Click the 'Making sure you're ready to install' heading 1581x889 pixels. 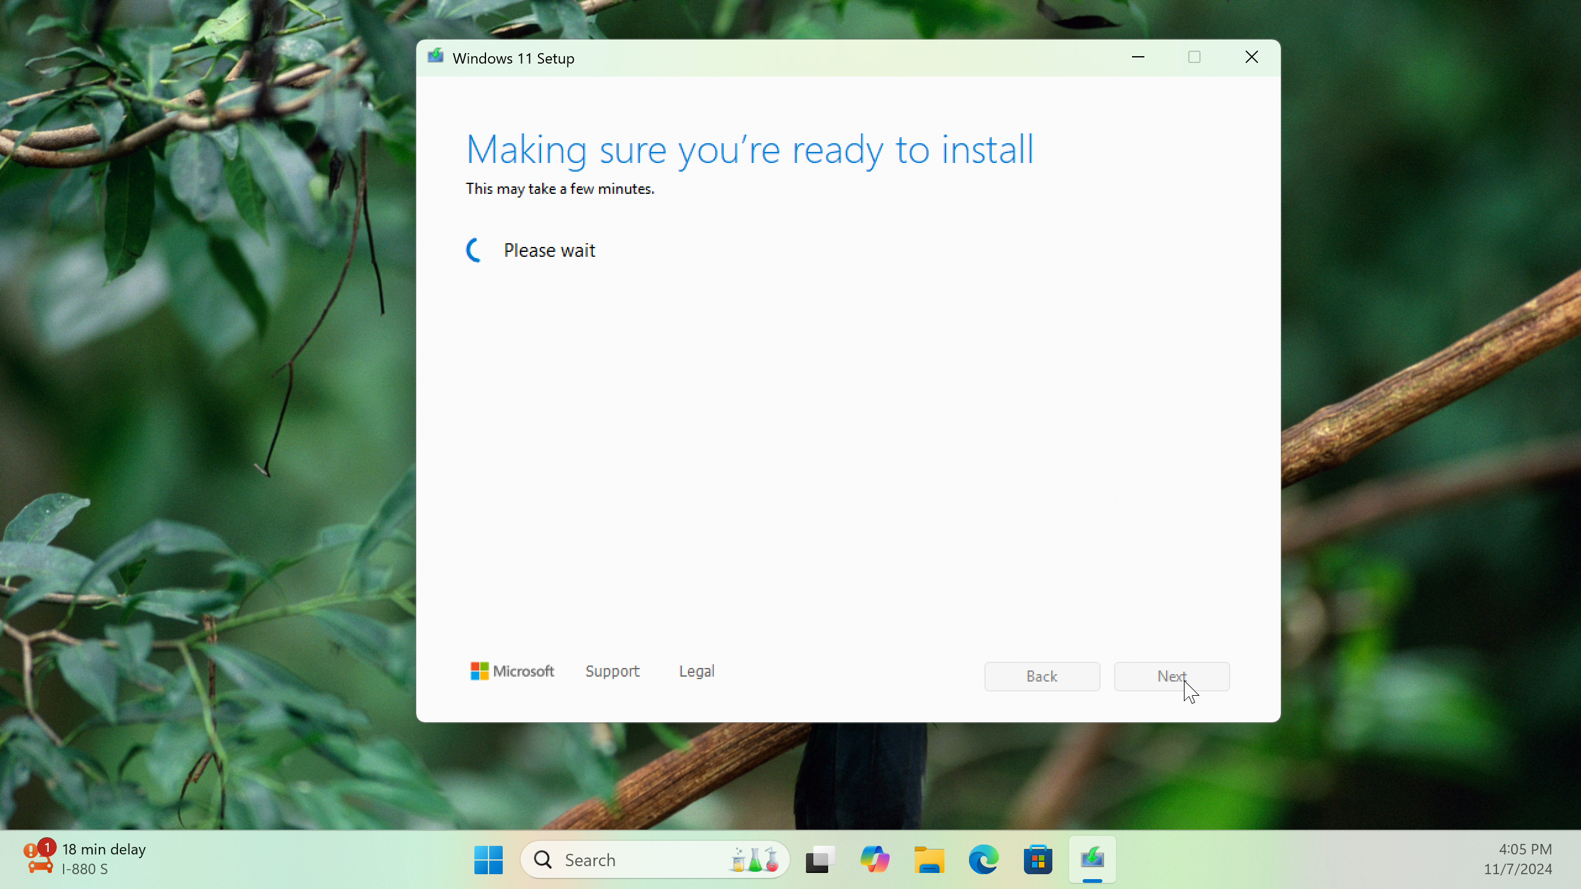[x=750, y=150]
